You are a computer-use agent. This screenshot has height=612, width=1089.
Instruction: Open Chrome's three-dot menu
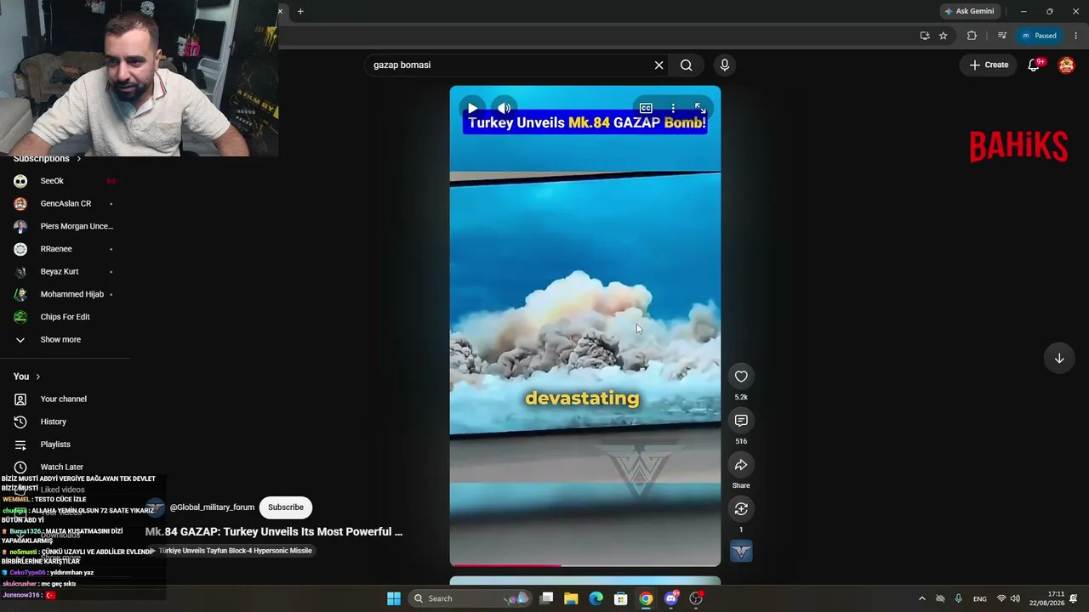tap(1076, 36)
